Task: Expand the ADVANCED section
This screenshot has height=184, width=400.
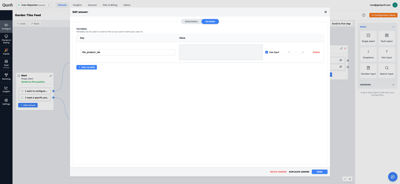Action: [393, 85]
